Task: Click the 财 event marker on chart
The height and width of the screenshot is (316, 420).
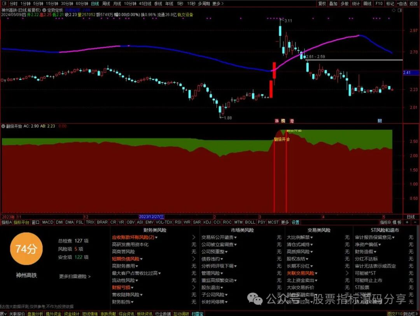Action: 380,121
